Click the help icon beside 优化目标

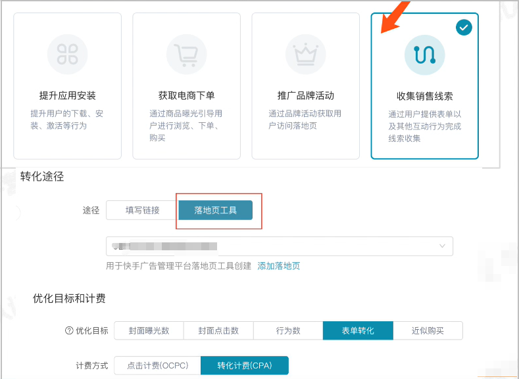(69, 330)
